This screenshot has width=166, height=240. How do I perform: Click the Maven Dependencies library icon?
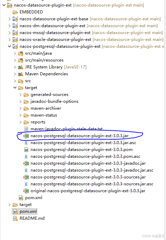click(x=21, y=74)
